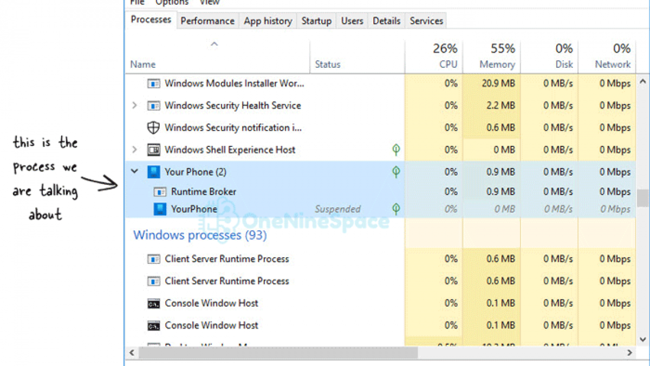Viewport: 650px width, 366px height.
Task: Sort processes by the CPU column header
Action: [x=434, y=56]
